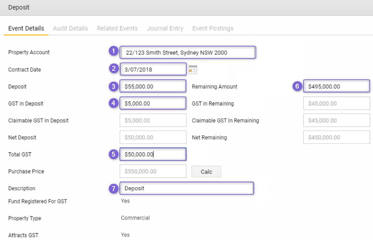Go to the Journal Entry tab

tap(165, 28)
